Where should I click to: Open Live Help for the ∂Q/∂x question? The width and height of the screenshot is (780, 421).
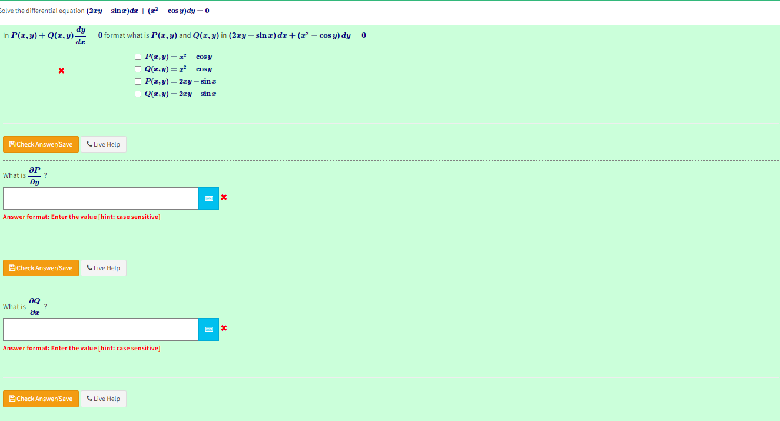coord(104,399)
